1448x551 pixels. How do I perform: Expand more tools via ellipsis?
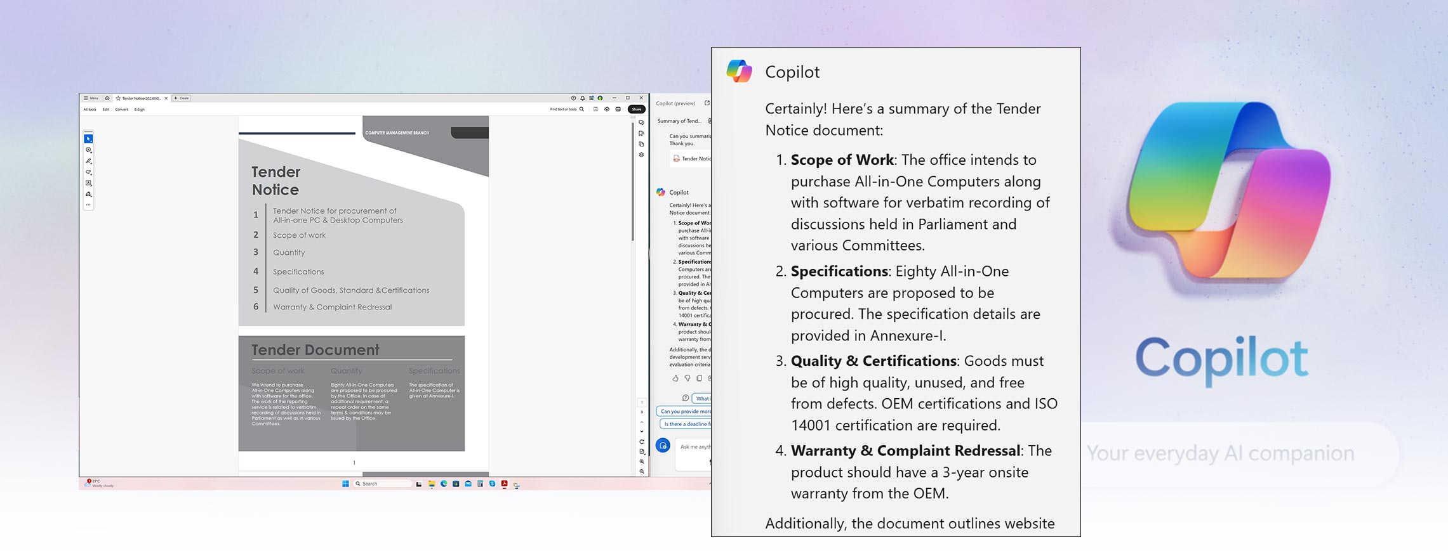click(88, 205)
